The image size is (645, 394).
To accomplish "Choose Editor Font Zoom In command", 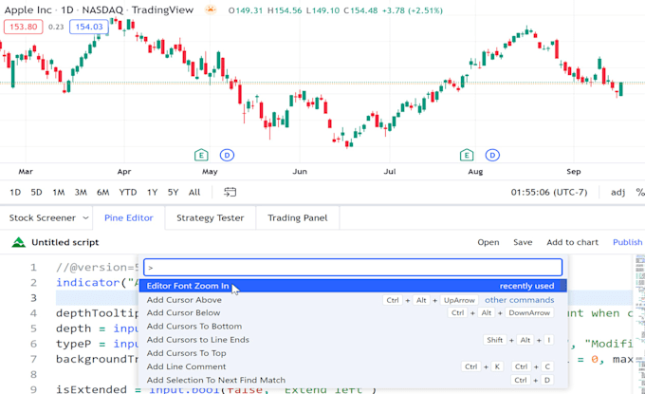I will point(353,286).
